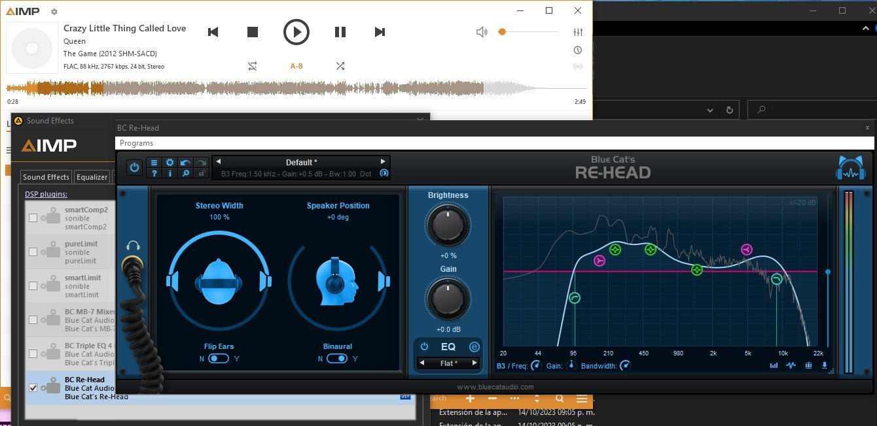Click the AIMP volume slider handle

502,31
